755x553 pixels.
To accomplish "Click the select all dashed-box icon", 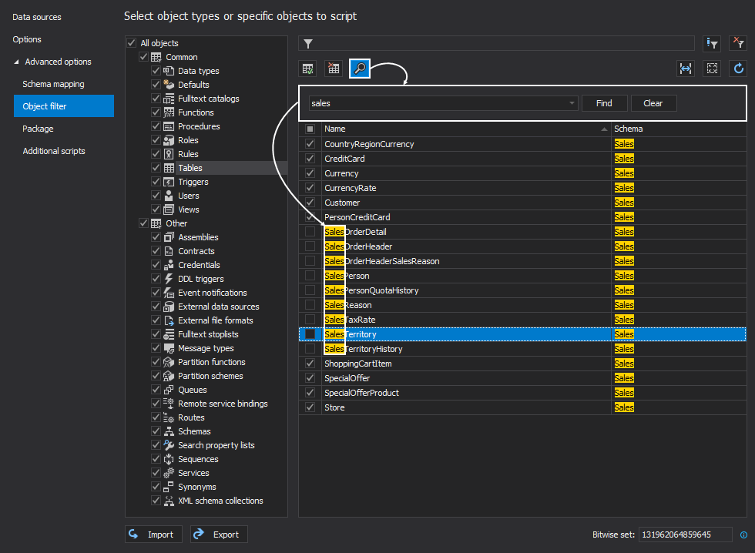I will click(x=712, y=69).
